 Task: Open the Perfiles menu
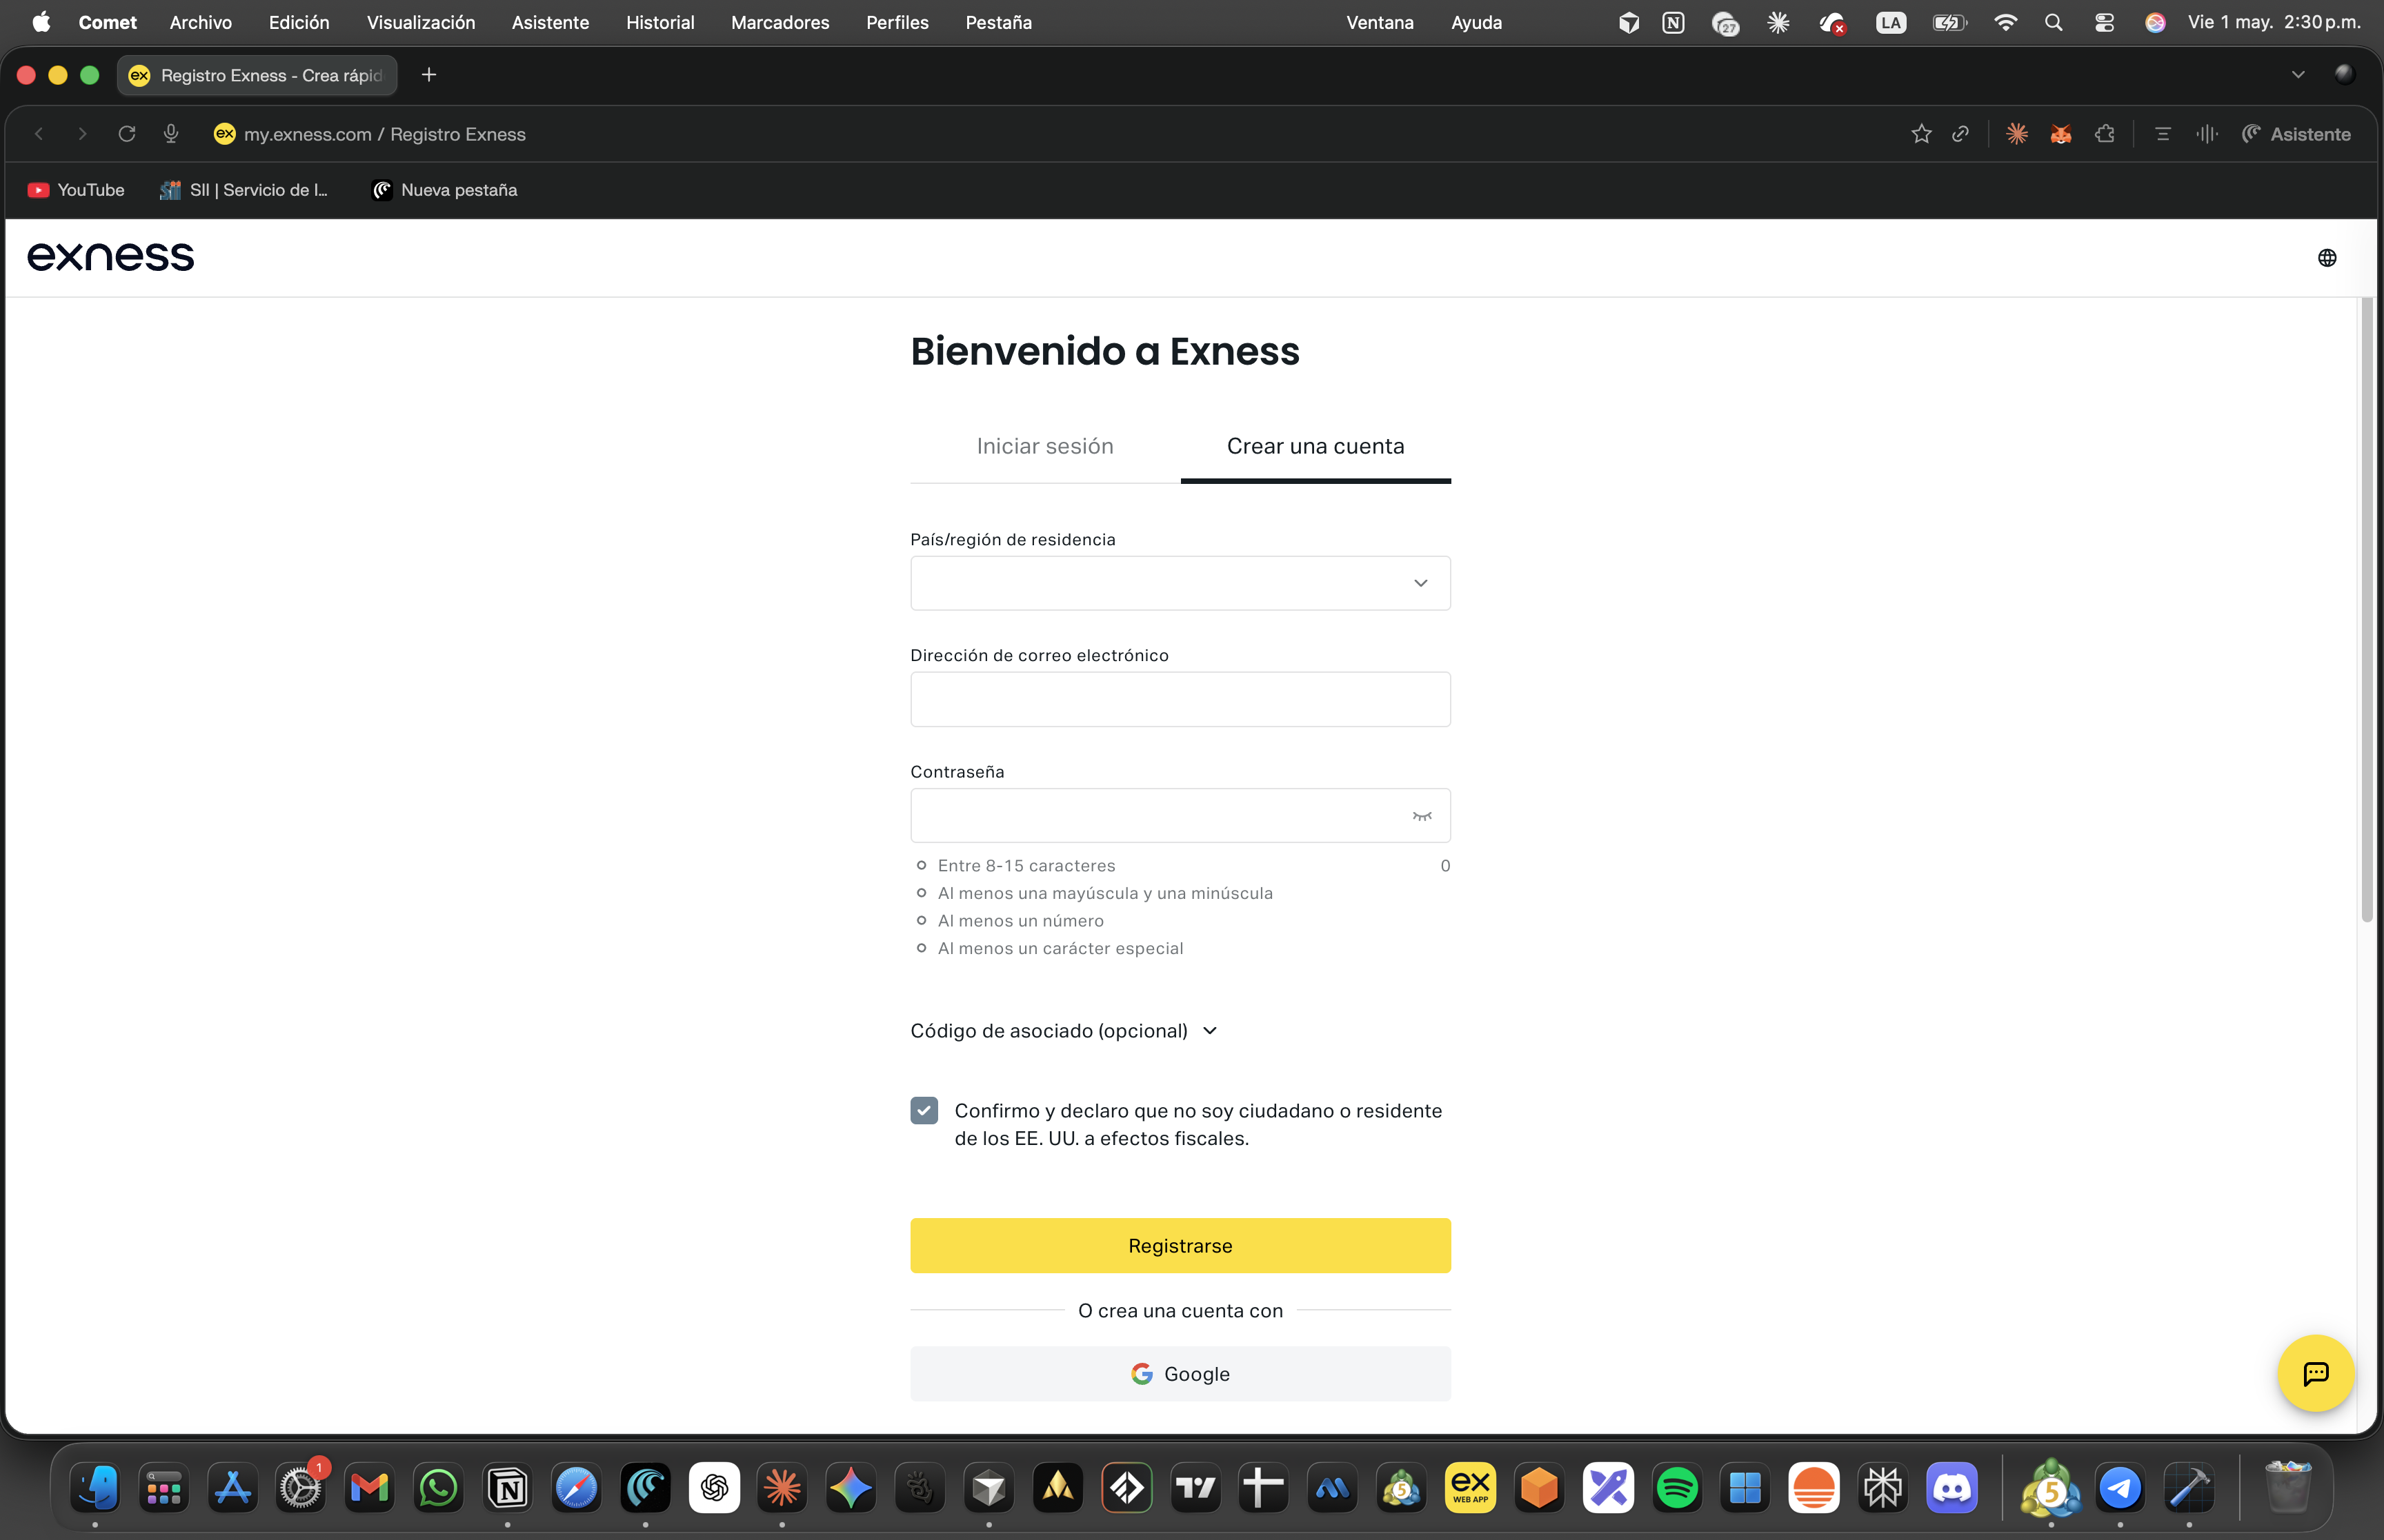click(x=897, y=22)
